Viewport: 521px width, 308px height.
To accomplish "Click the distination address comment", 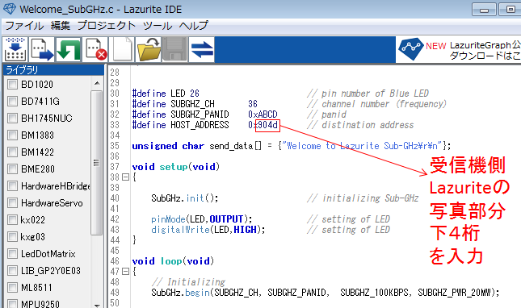I will pos(360,125).
